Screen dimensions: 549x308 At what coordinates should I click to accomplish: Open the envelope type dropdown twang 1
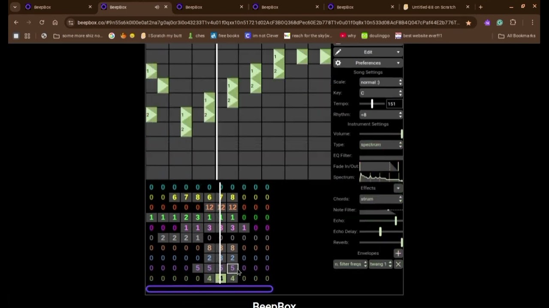[381, 264]
